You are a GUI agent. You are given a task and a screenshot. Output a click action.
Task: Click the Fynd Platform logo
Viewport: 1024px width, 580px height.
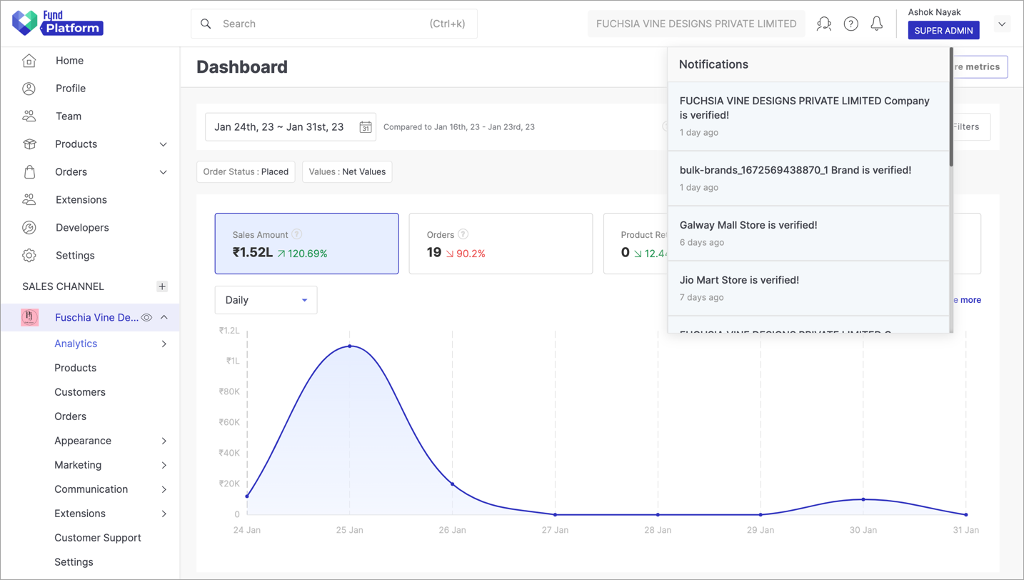point(58,23)
